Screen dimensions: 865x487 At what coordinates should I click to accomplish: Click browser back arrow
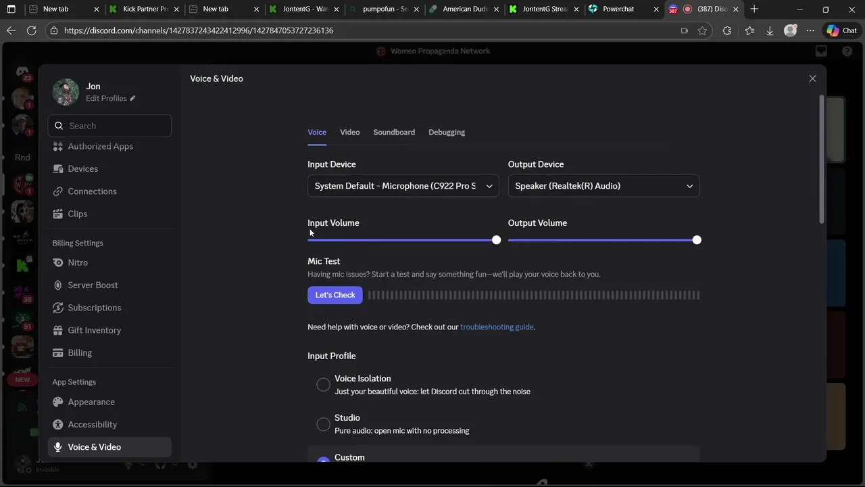11,30
